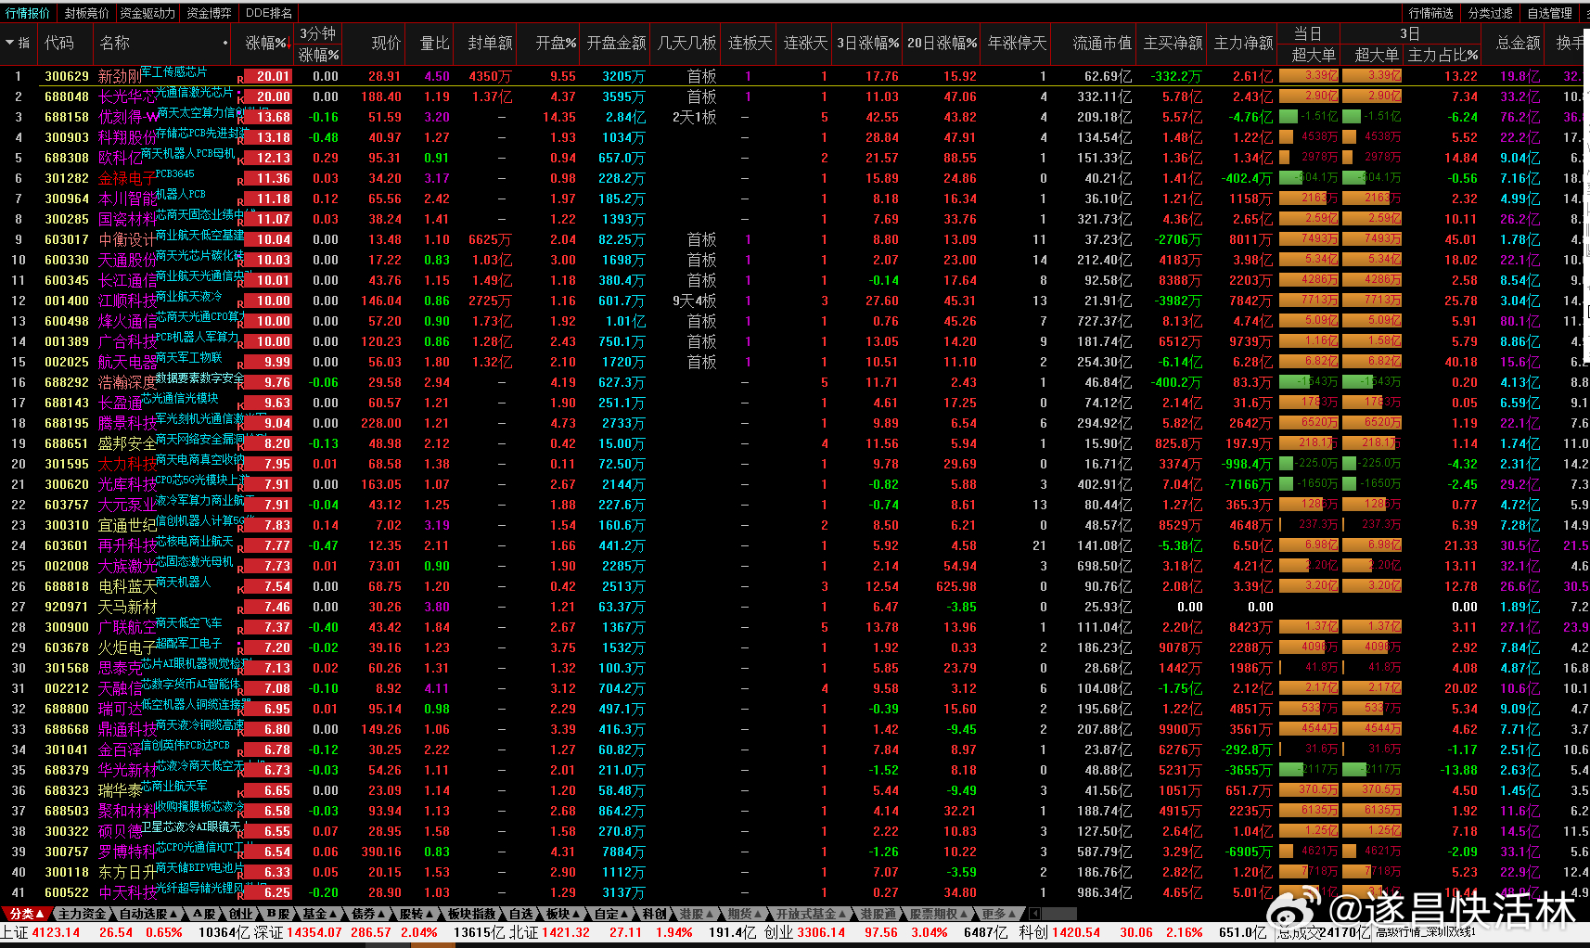Select stock row 新劲刚 (300629)
The image size is (1590, 948).
tap(795, 76)
